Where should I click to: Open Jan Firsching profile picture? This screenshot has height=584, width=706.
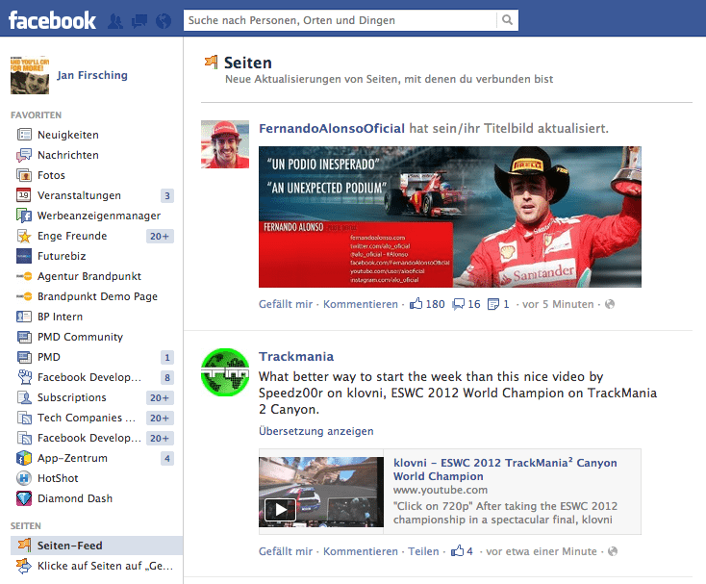click(30, 75)
